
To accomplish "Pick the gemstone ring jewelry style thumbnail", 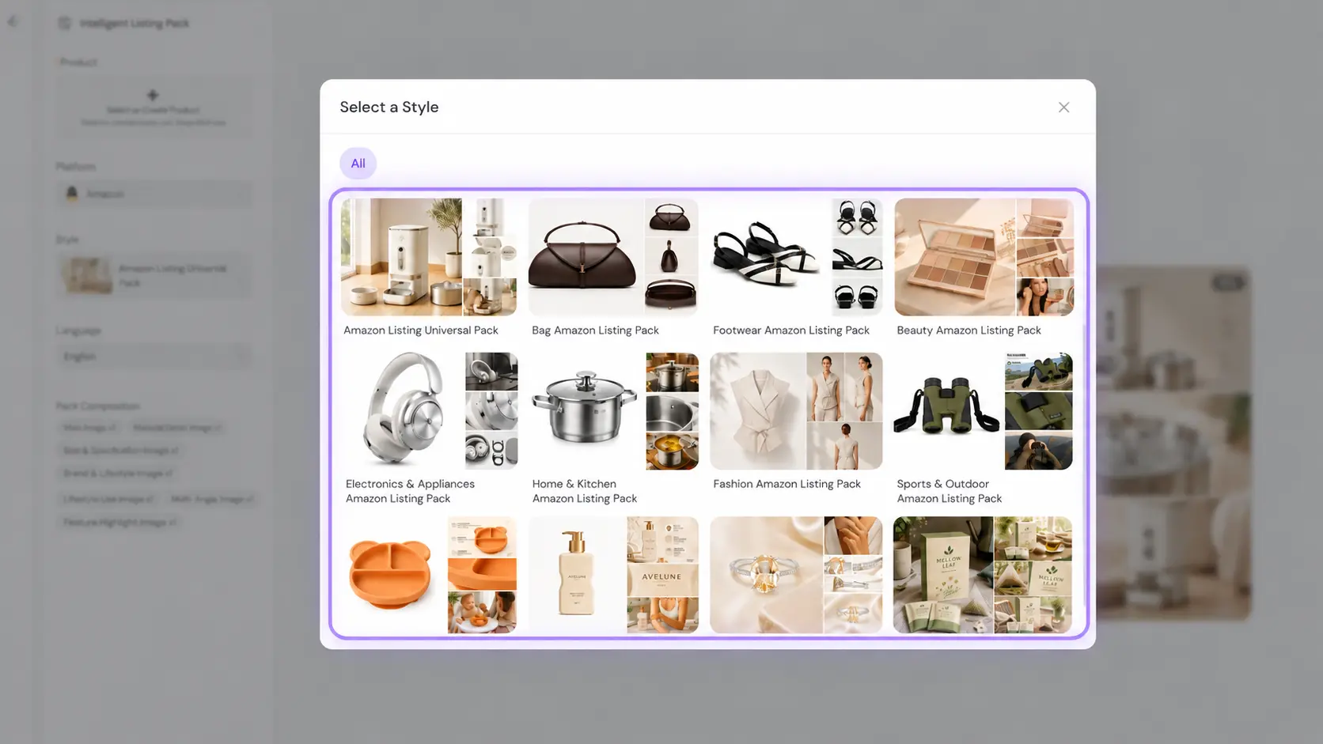I will tap(796, 575).
